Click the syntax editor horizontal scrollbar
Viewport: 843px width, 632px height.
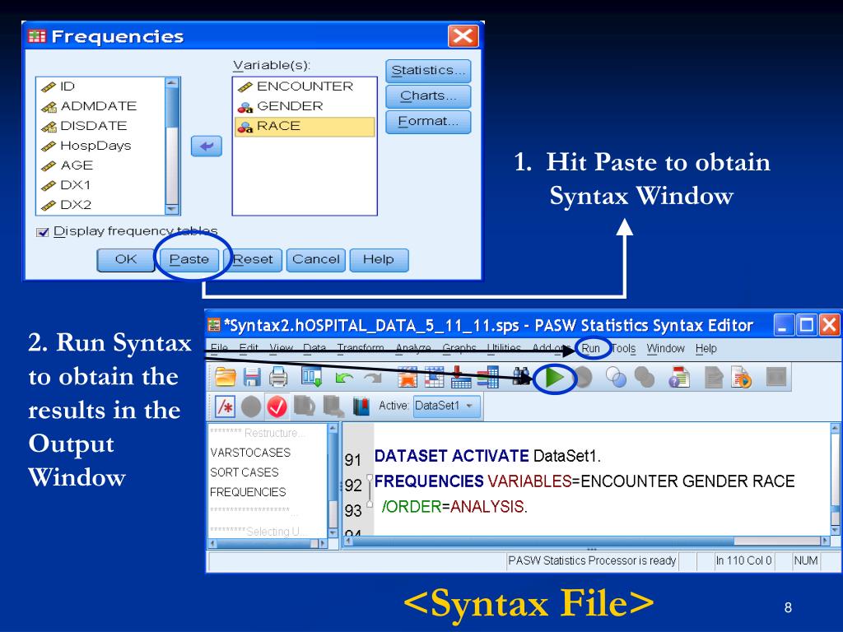coord(586,541)
